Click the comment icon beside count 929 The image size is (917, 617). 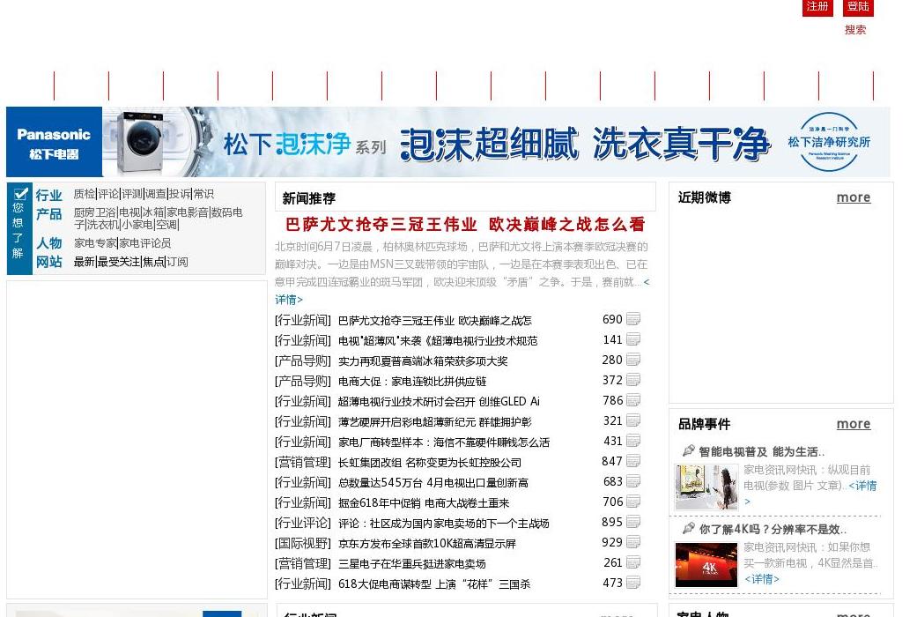[632, 542]
